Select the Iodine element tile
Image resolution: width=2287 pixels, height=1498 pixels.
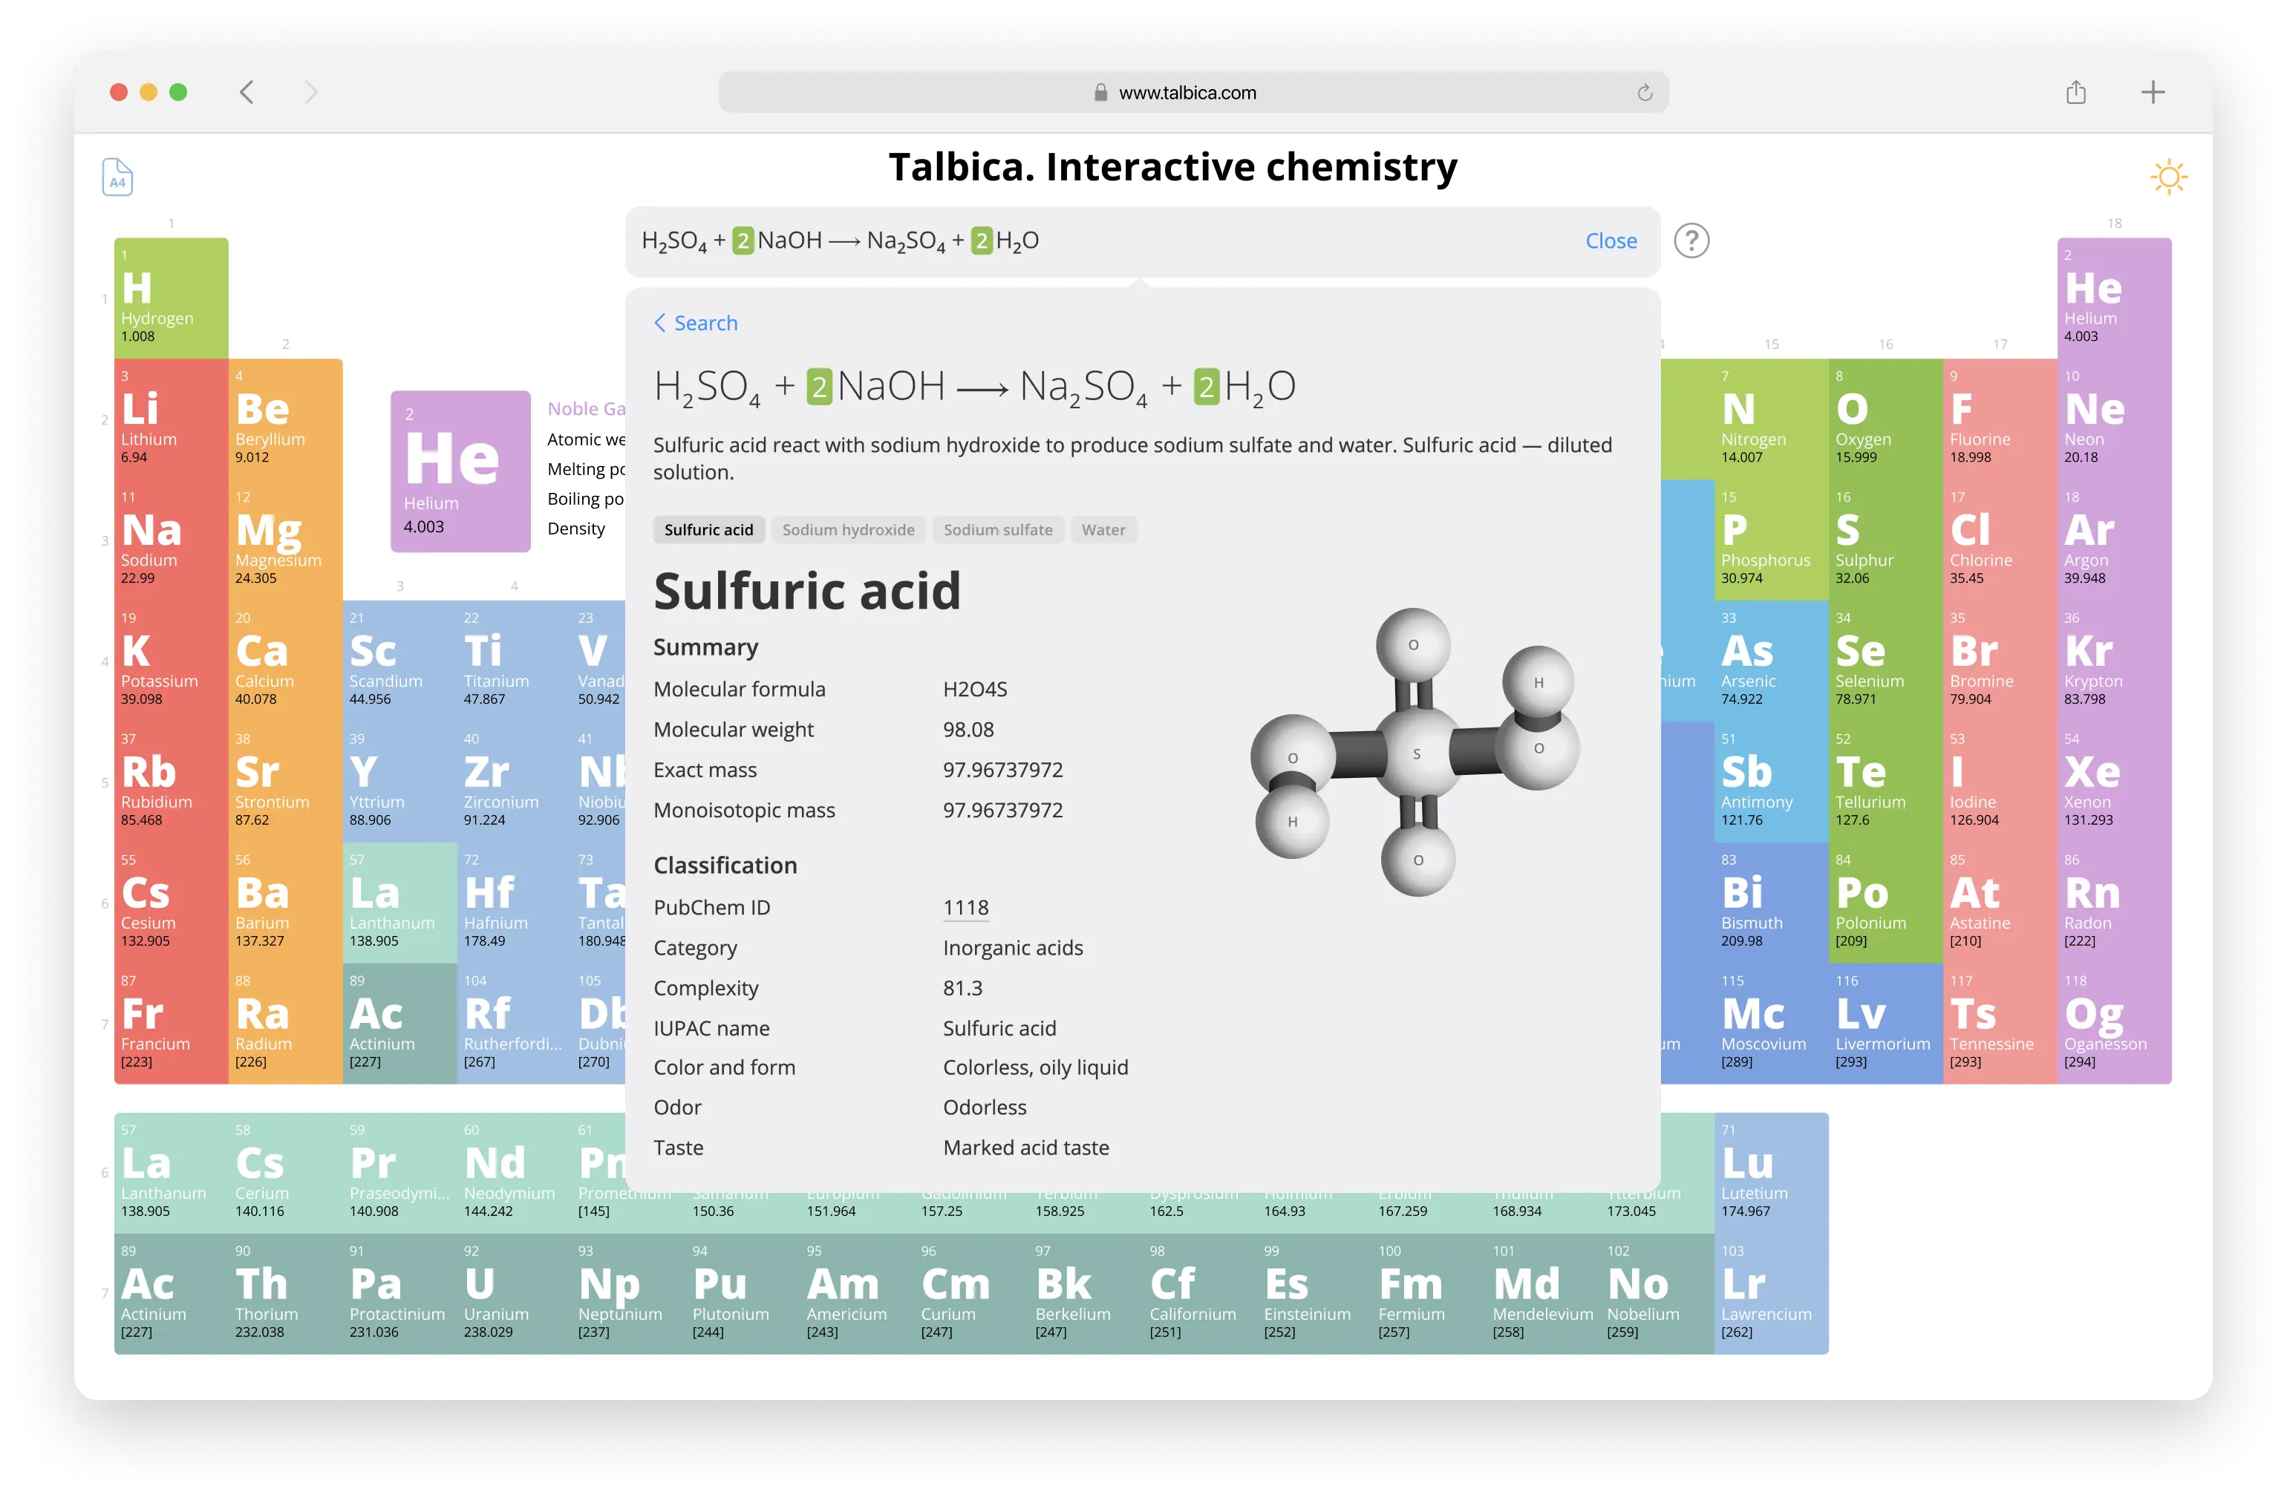[2000, 782]
